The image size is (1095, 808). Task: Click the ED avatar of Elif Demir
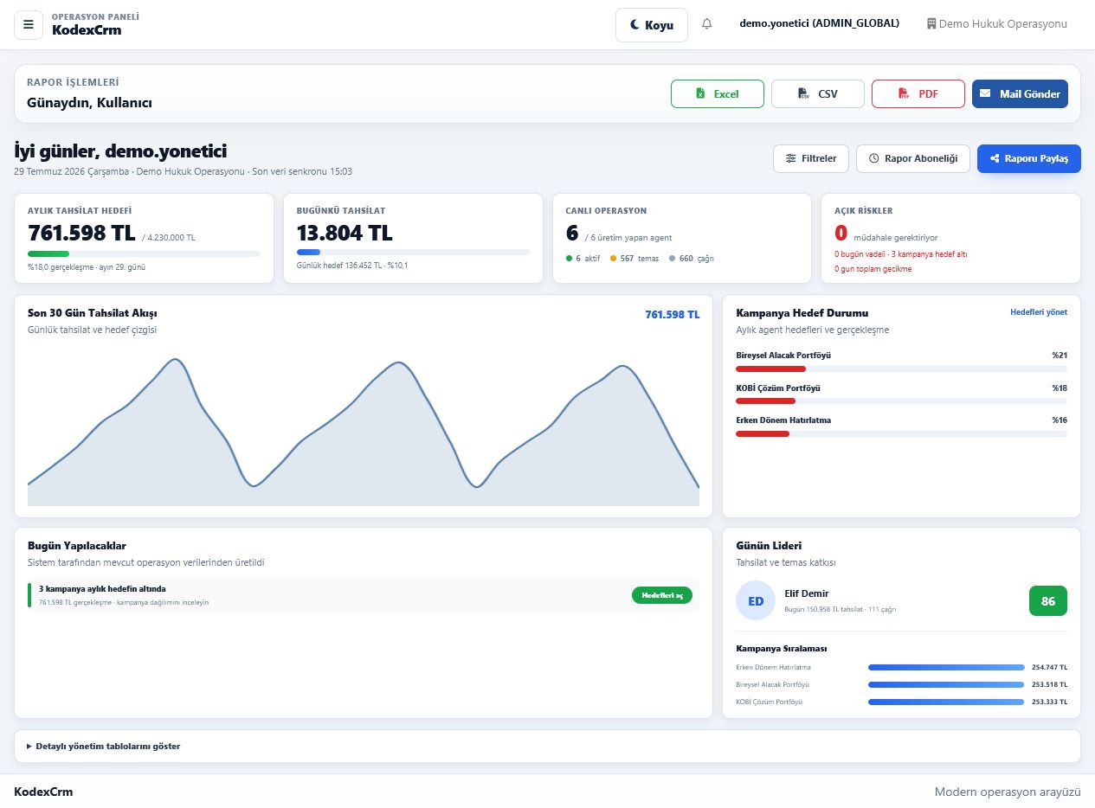[x=756, y=600]
